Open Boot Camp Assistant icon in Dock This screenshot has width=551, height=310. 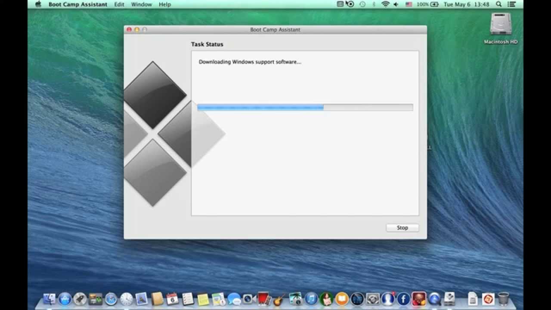[449, 299]
